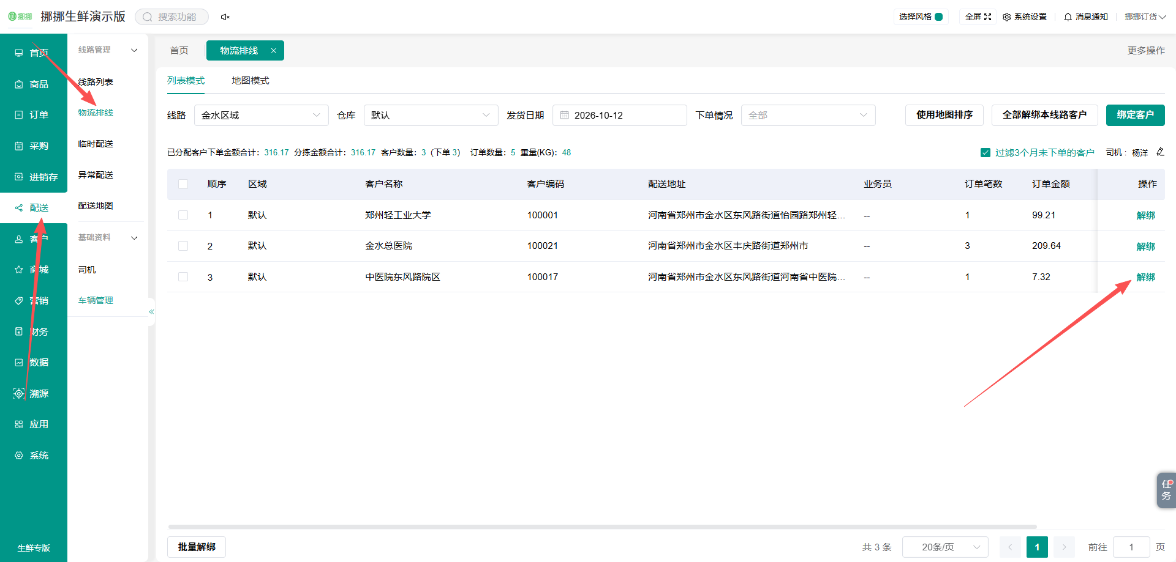Open 任务 floating task widget

click(x=1166, y=490)
